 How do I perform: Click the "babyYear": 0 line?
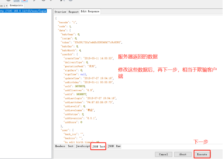[x=70, y=34]
